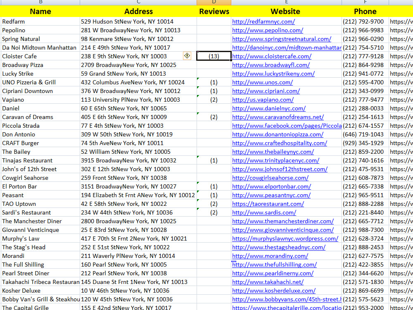The width and height of the screenshot is (413, 310).
Task: Open the springstreetnatural.com link
Action: pyautogui.click(x=282, y=39)
